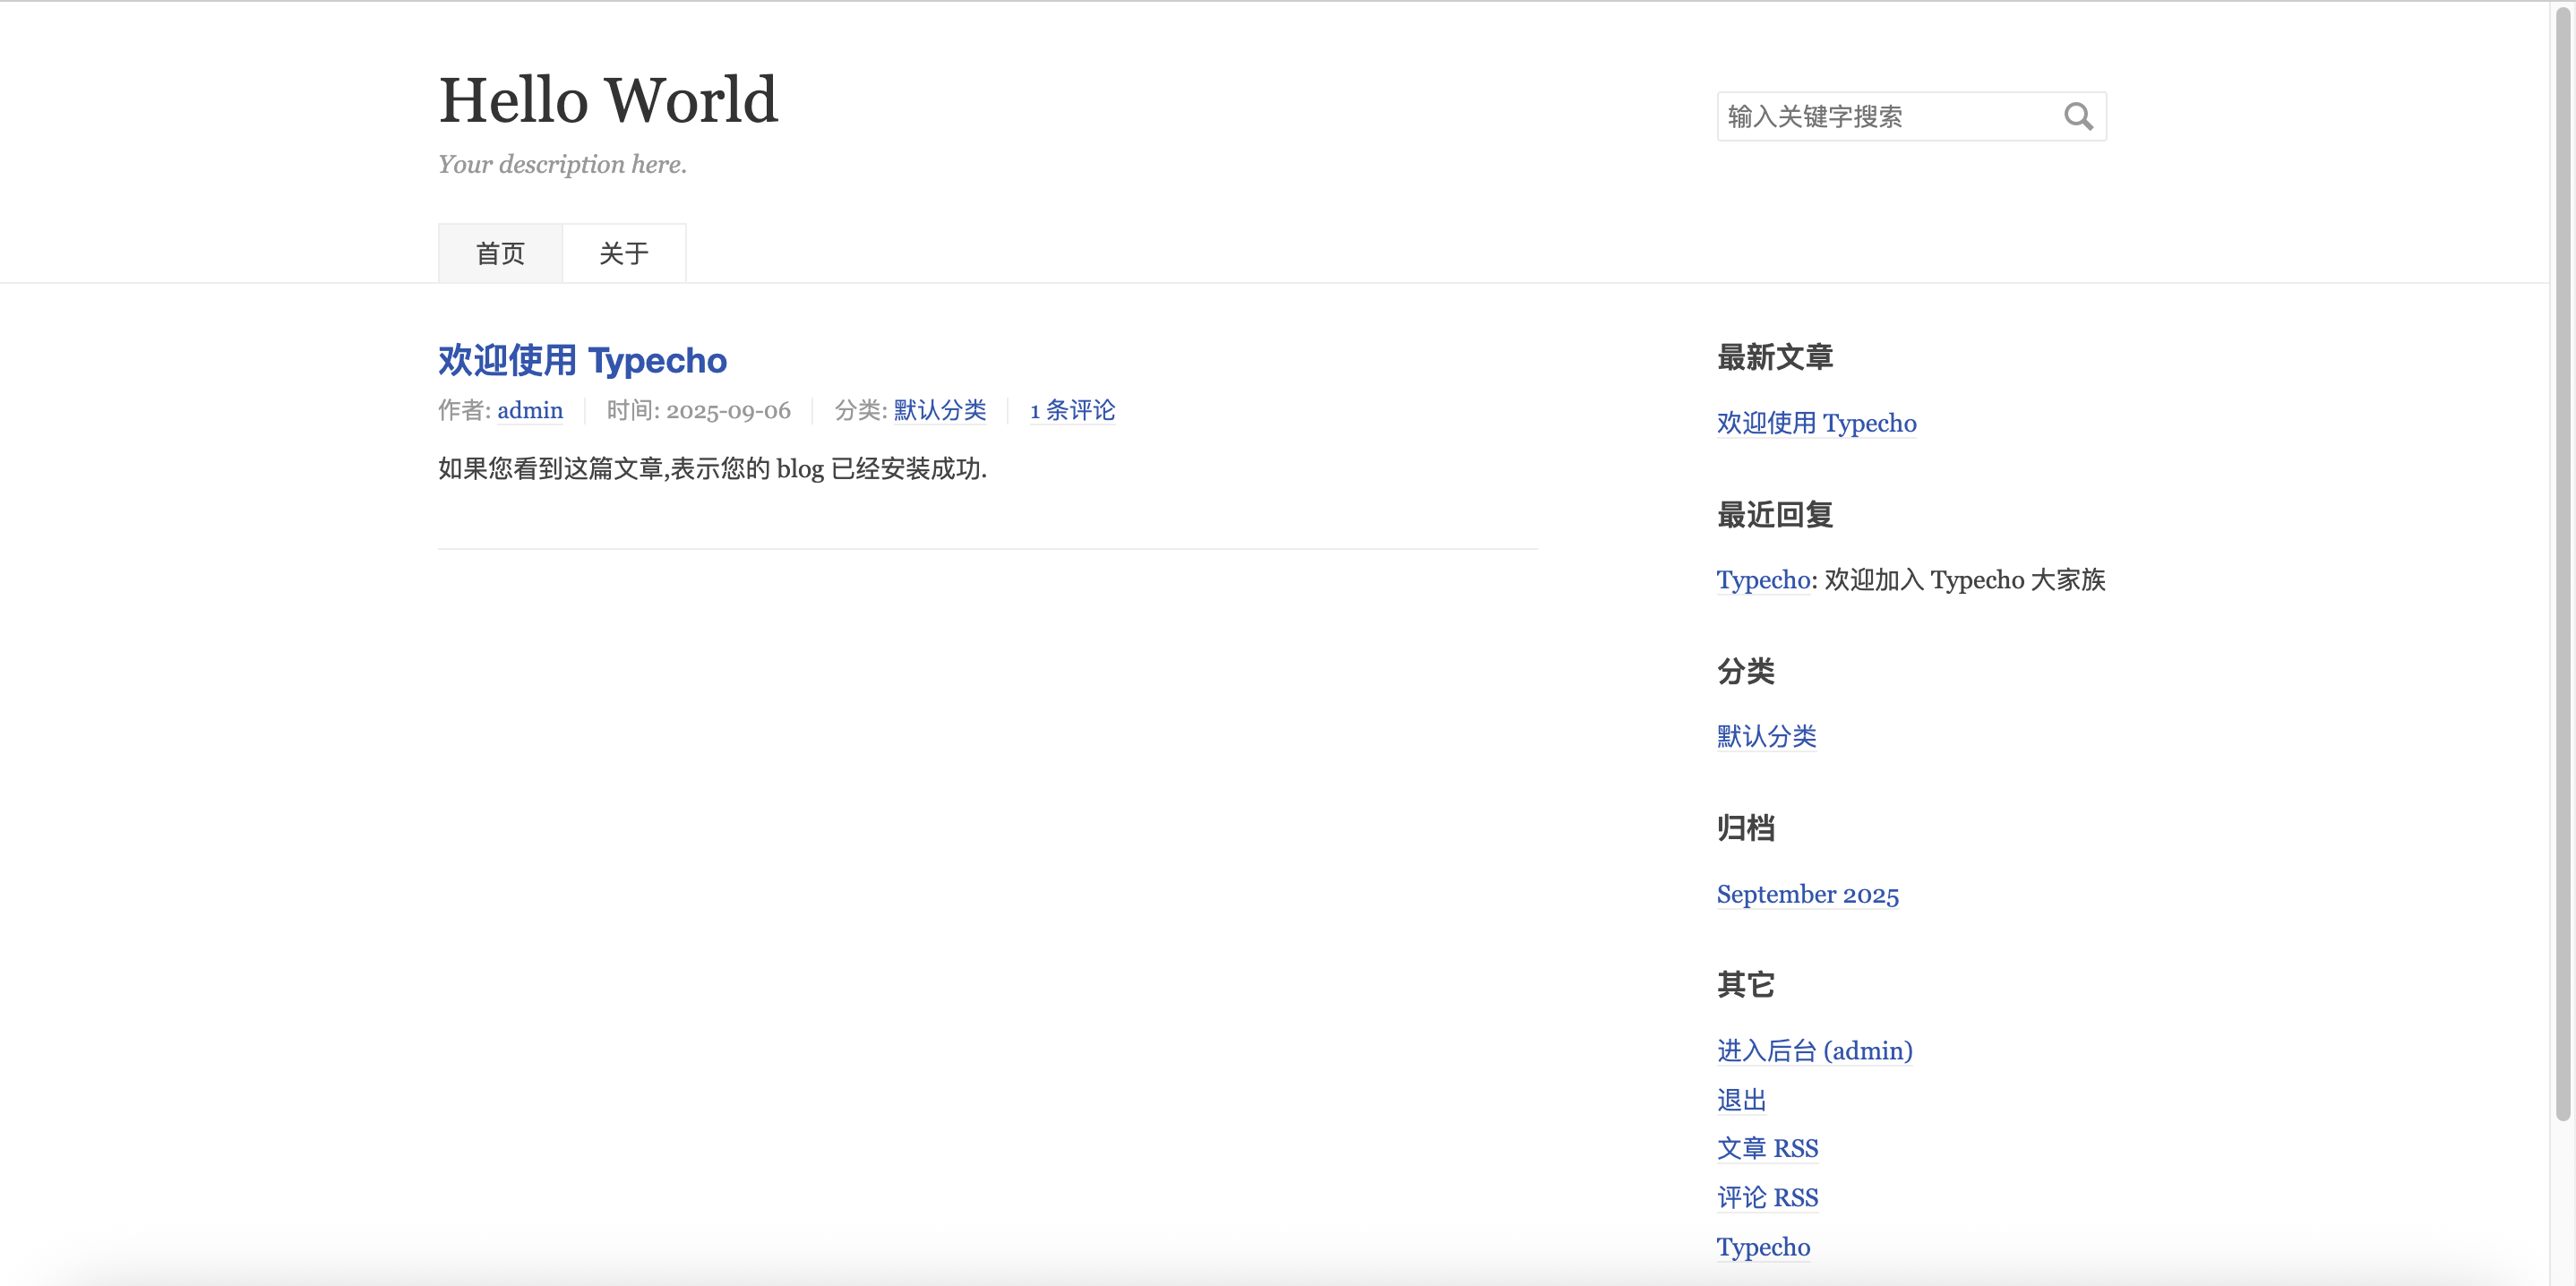Subscribe to 文章 RSS feed
Viewport: 2576px width, 1286px height.
pos(1767,1148)
